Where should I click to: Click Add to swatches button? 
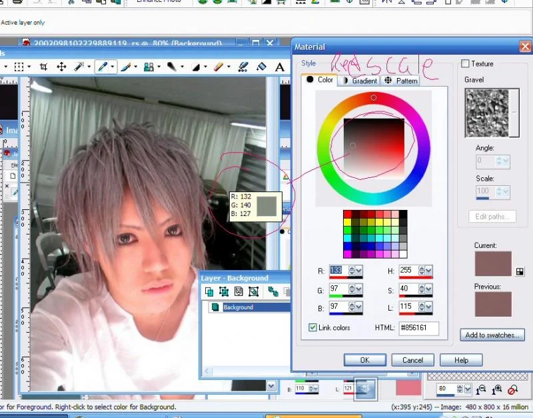pyautogui.click(x=492, y=335)
